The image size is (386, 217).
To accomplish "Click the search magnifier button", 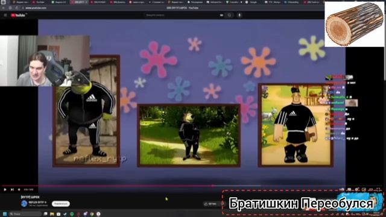I will click(x=229, y=15).
